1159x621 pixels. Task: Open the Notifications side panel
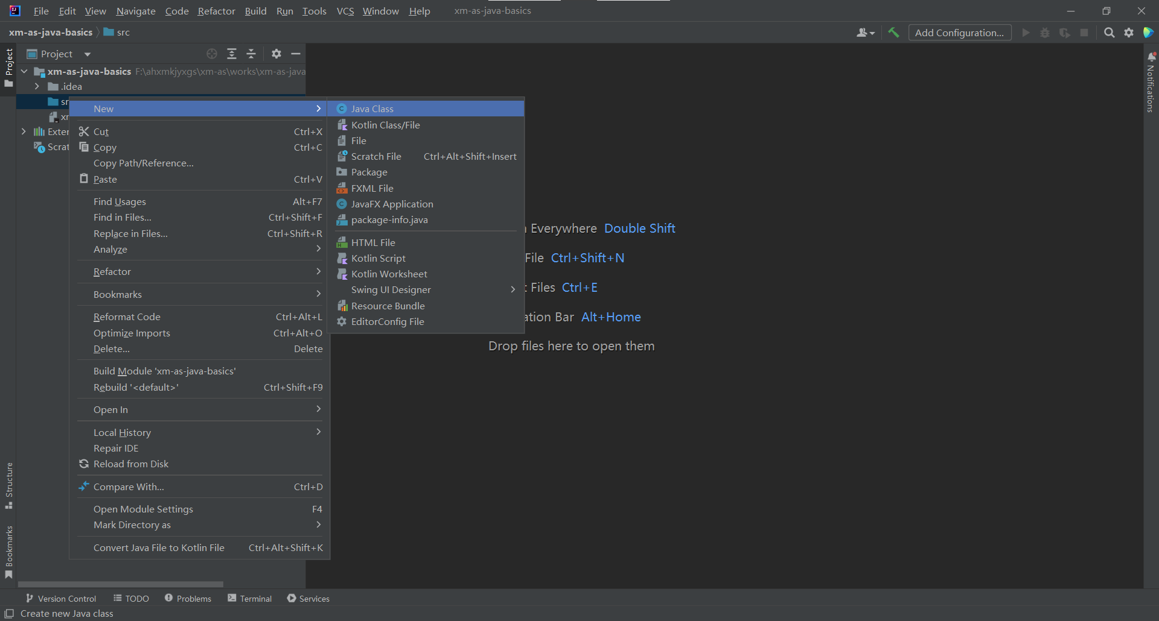click(1151, 82)
